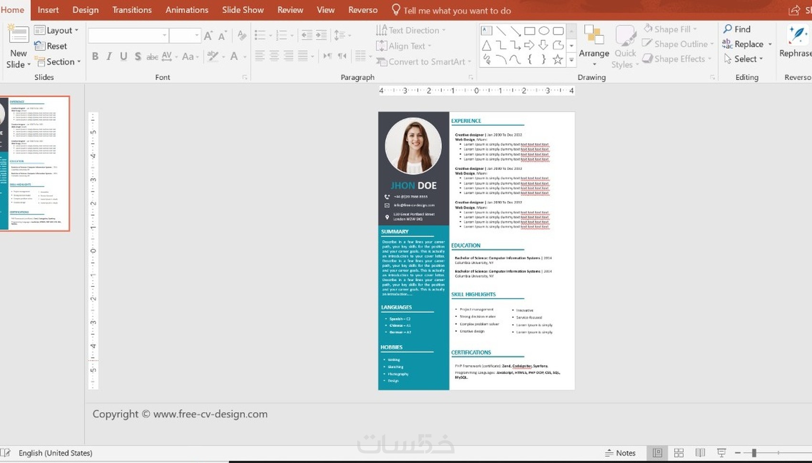Toggle justify text alignment
The width and height of the screenshot is (812, 463).
pos(303,56)
